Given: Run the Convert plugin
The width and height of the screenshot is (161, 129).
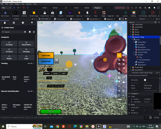Looking at the screenshot, I should click(61, 14).
